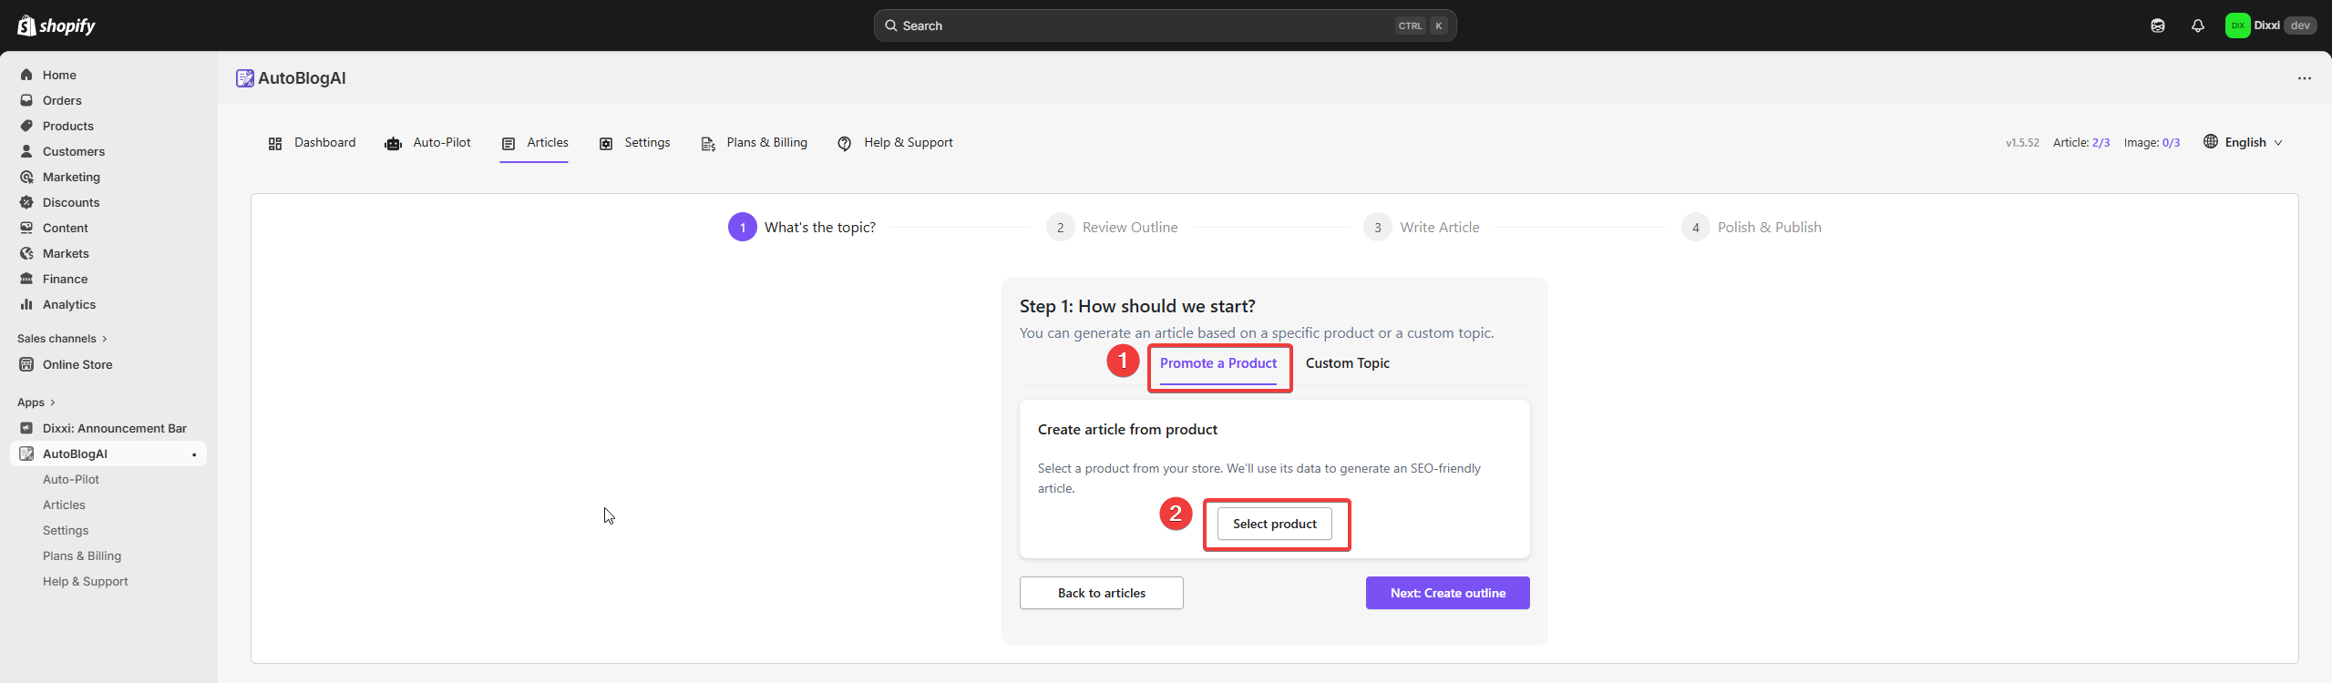Open Auto-Pilot in the sidebar submenu
Screen dimensions: 2332x683
tap(71, 479)
